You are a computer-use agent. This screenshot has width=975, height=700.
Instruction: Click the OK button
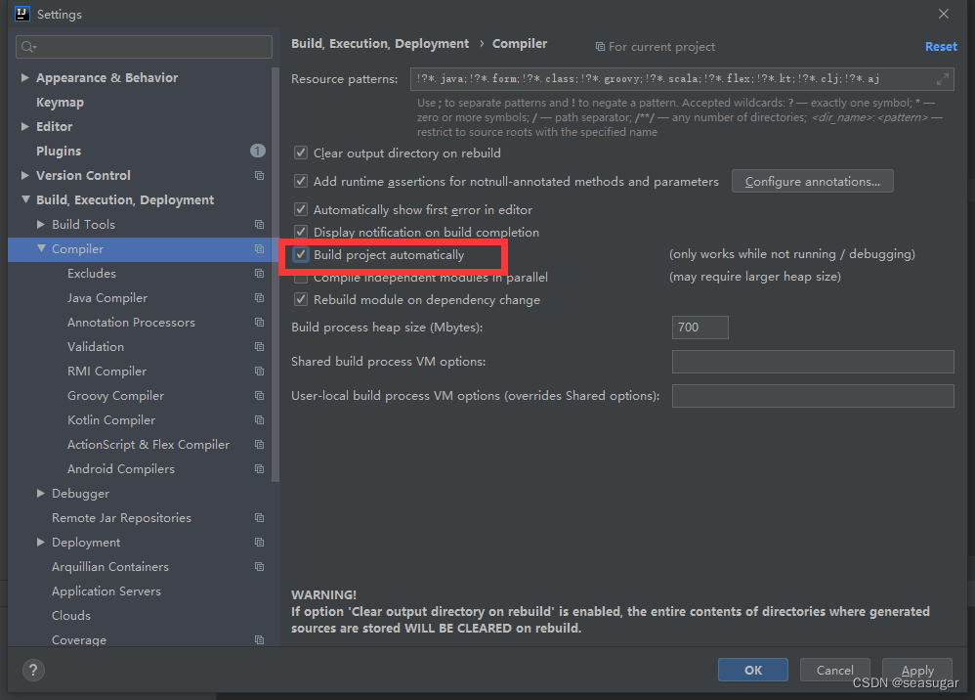pos(753,670)
